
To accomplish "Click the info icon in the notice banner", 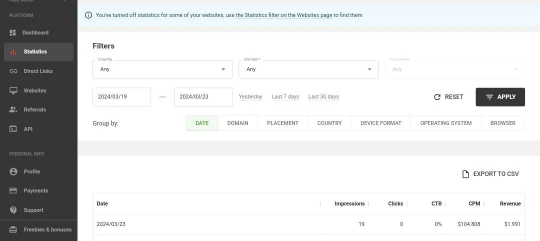I will tap(88, 15).
